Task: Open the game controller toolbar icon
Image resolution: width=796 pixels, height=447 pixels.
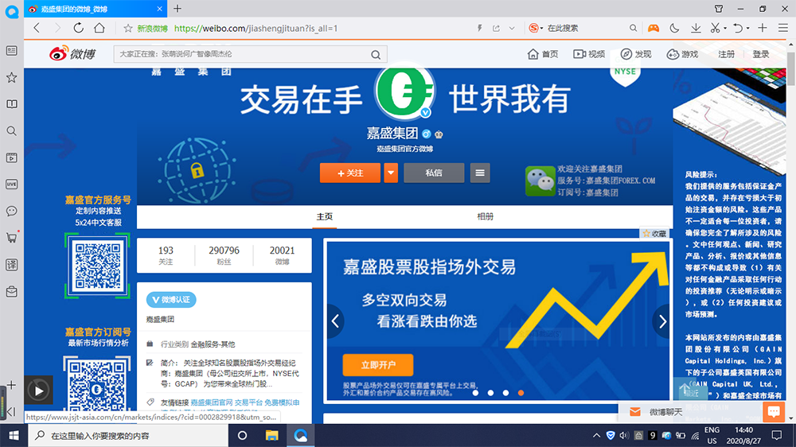Action: [x=654, y=29]
